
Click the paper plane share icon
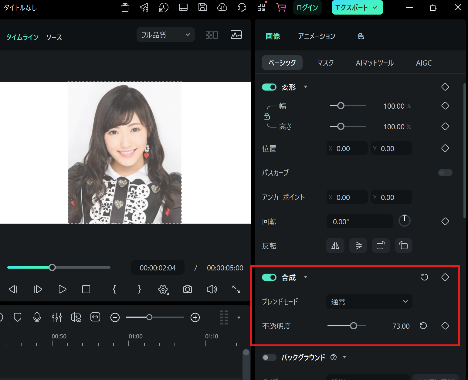144,7
